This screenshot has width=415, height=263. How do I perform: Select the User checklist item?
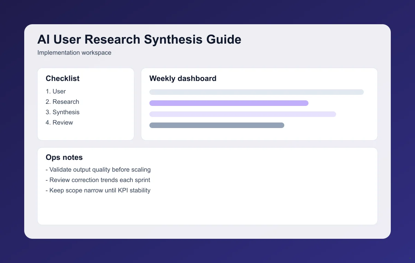[x=56, y=91]
